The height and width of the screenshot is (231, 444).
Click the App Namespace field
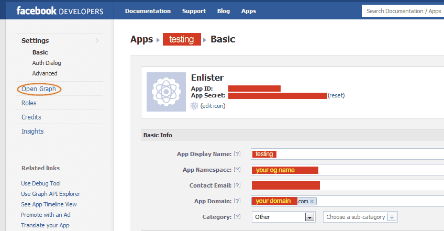click(348, 170)
